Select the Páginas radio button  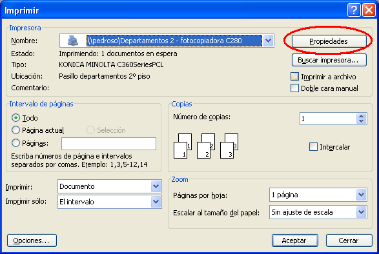15,143
